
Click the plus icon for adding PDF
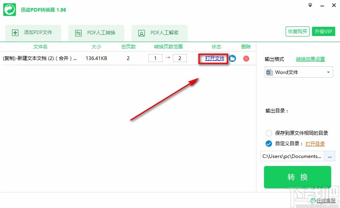coord(15,33)
